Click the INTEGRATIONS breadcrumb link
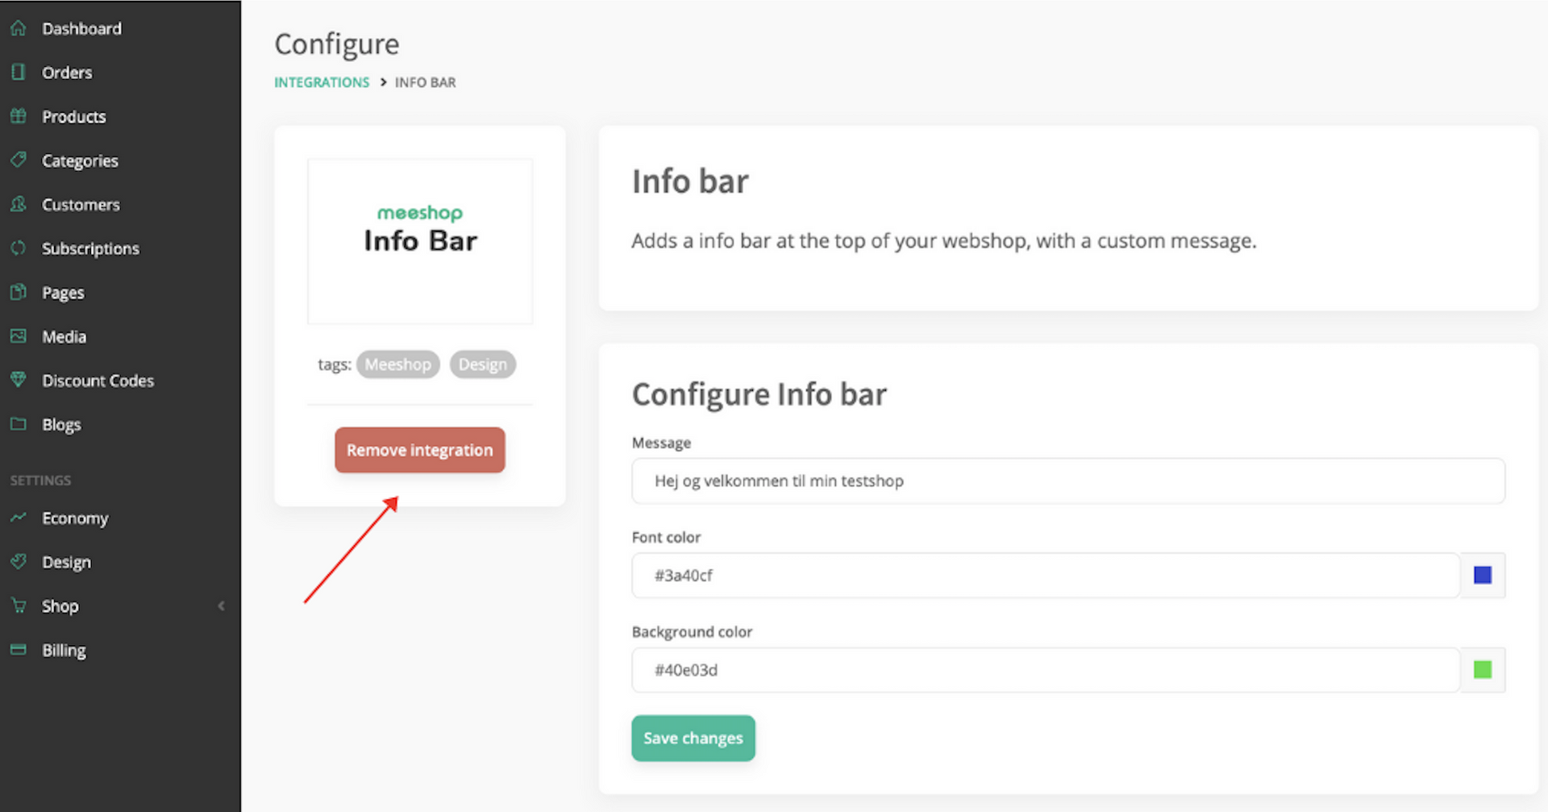 click(x=322, y=82)
